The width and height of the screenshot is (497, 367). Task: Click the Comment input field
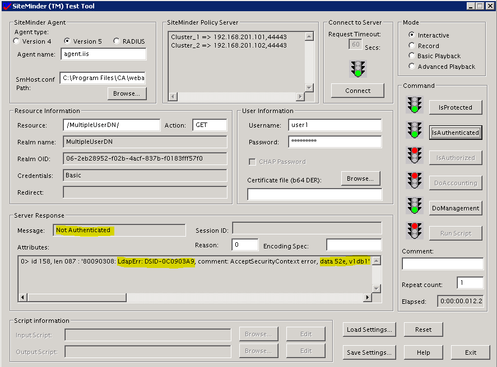tap(443, 264)
